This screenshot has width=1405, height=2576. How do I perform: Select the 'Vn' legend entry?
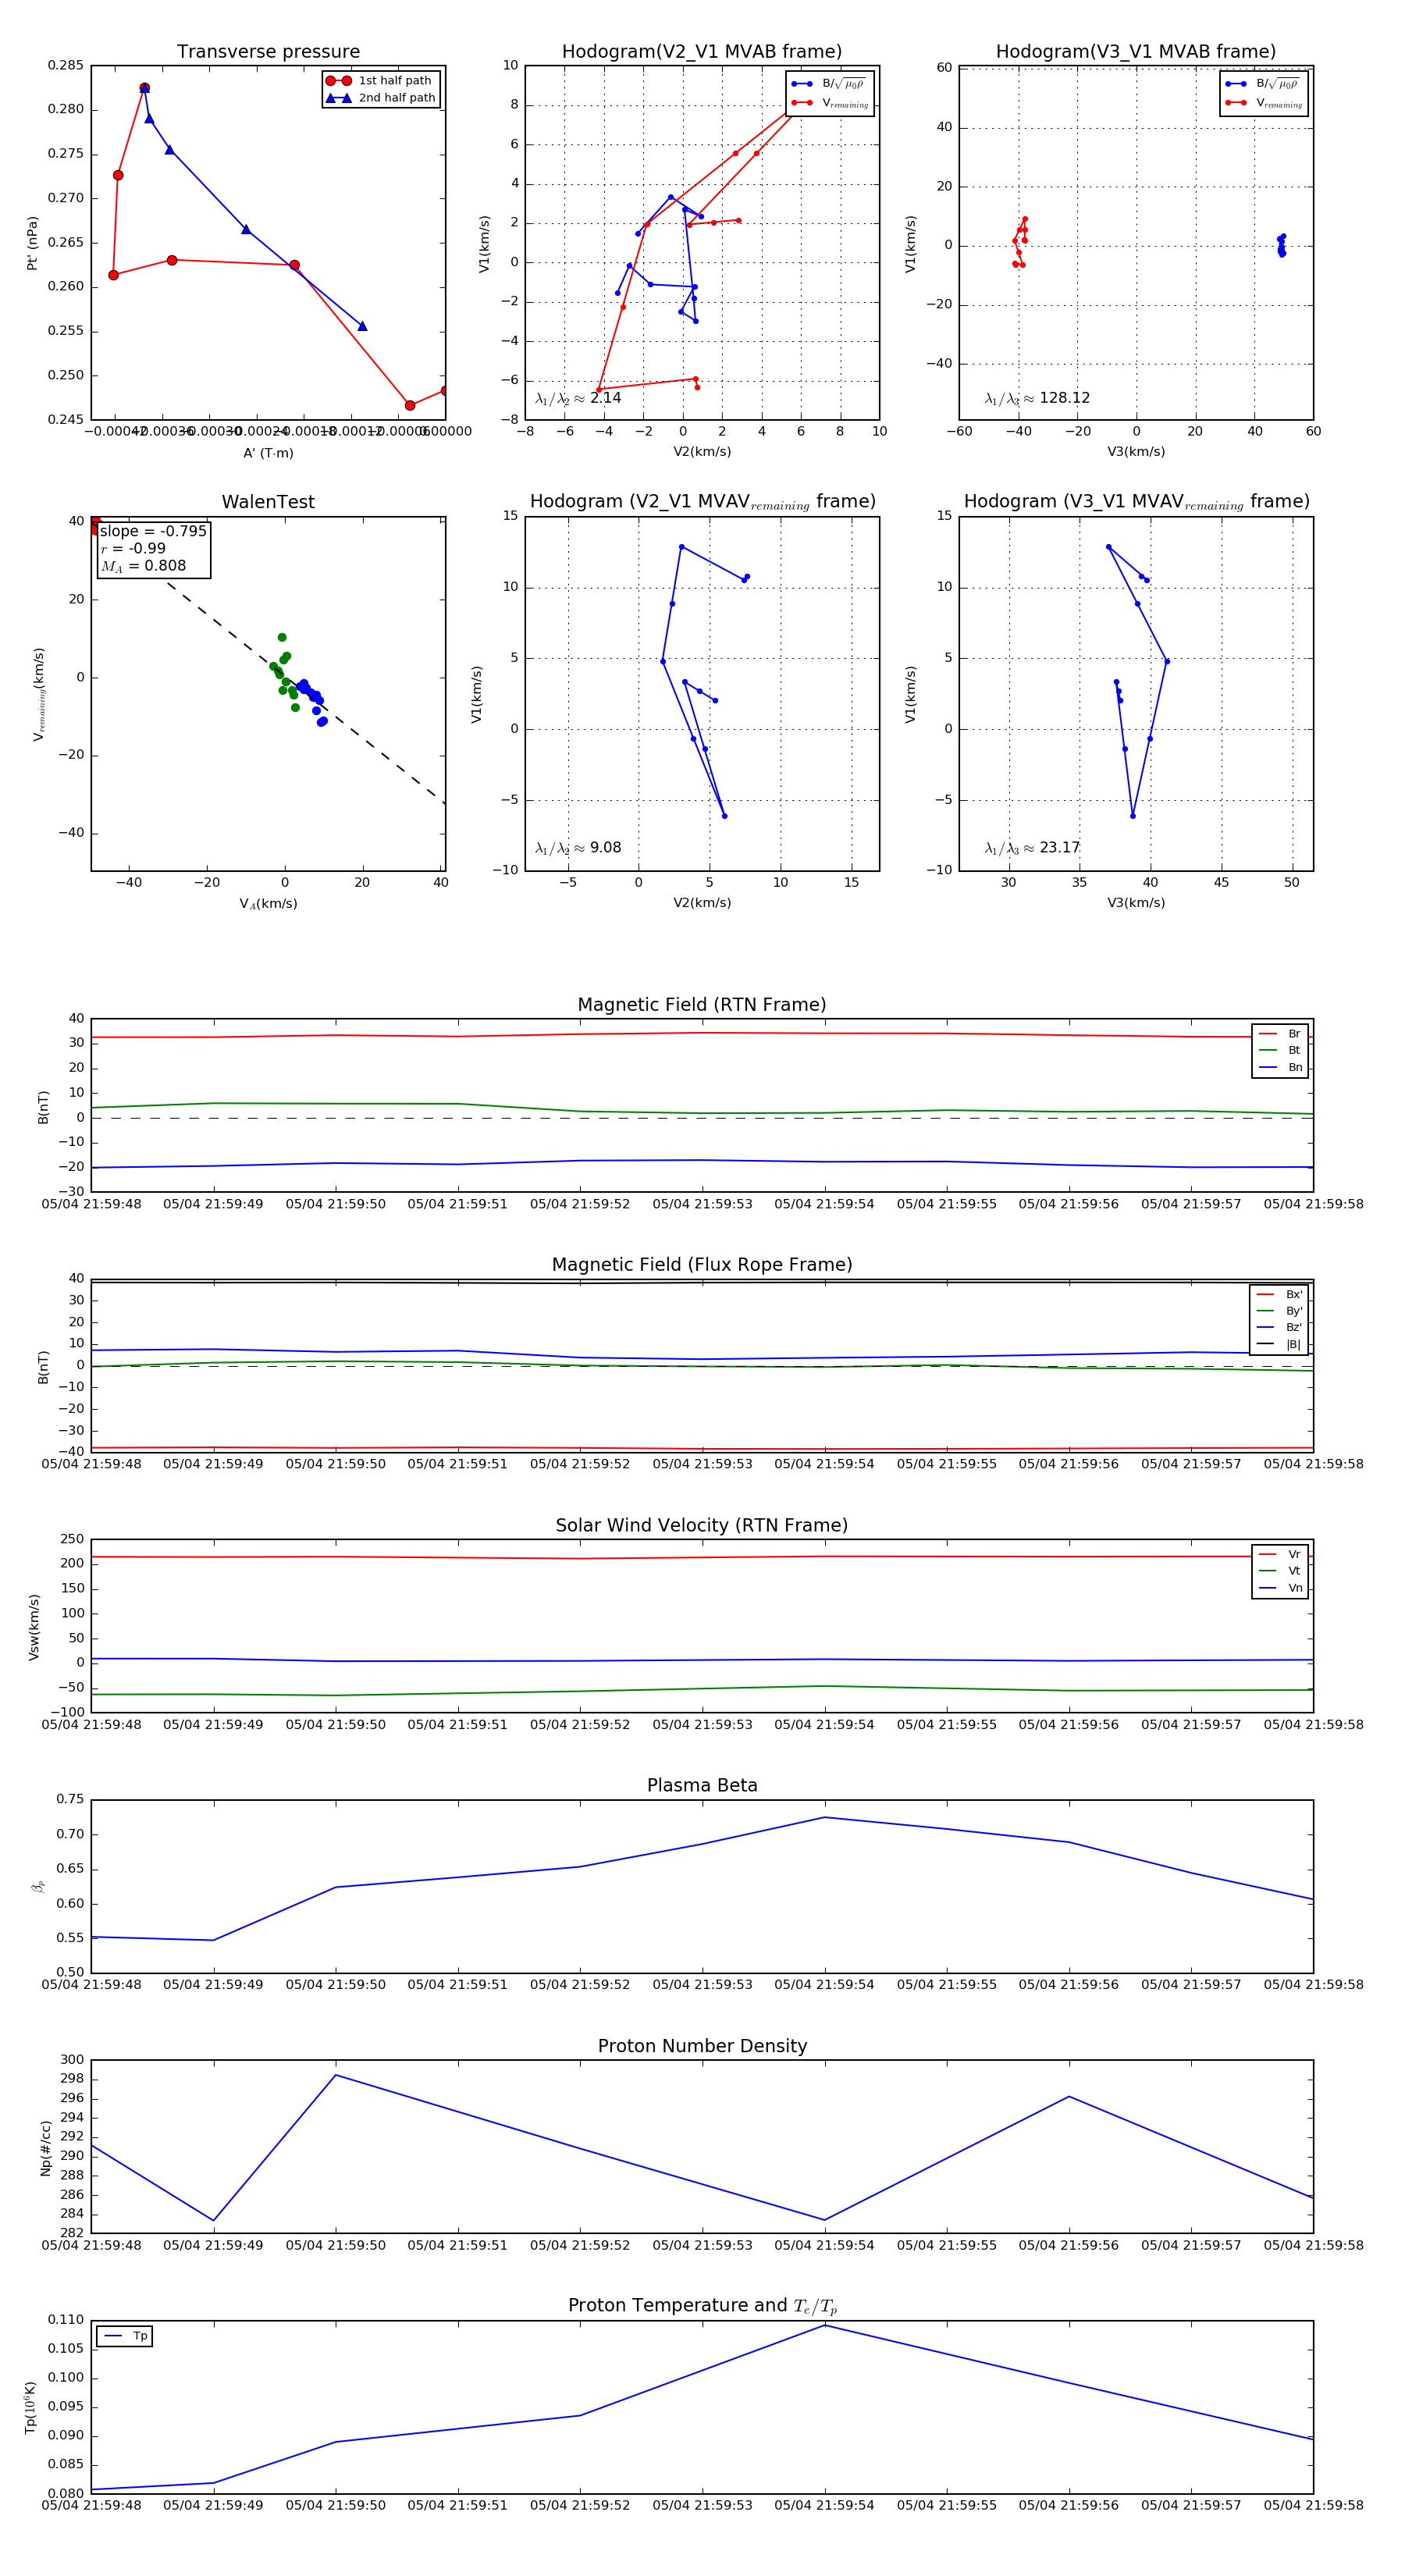coord(1281,1588)
